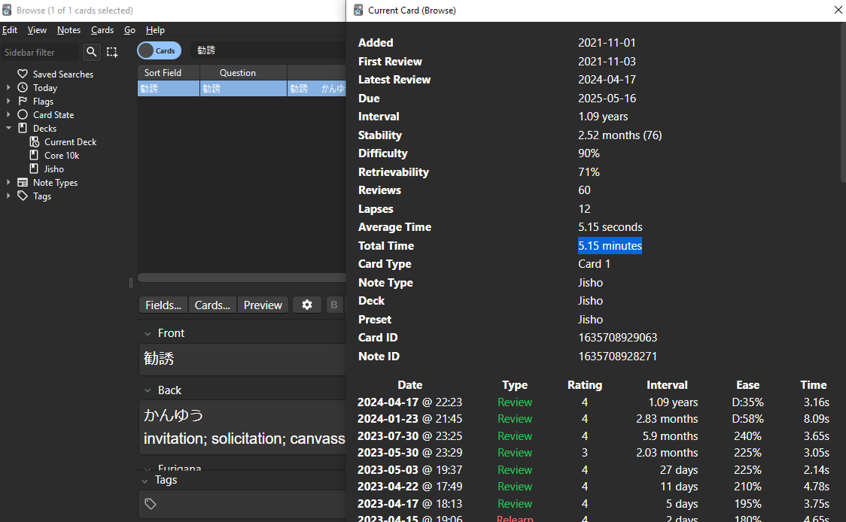Open the View menu
The width and height of the screenshot is (846, 522).
37,29
